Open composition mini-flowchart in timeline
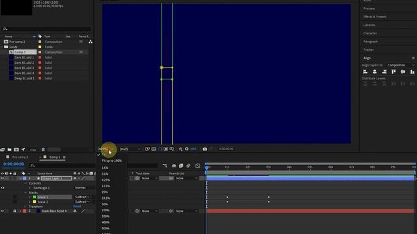 165,166
